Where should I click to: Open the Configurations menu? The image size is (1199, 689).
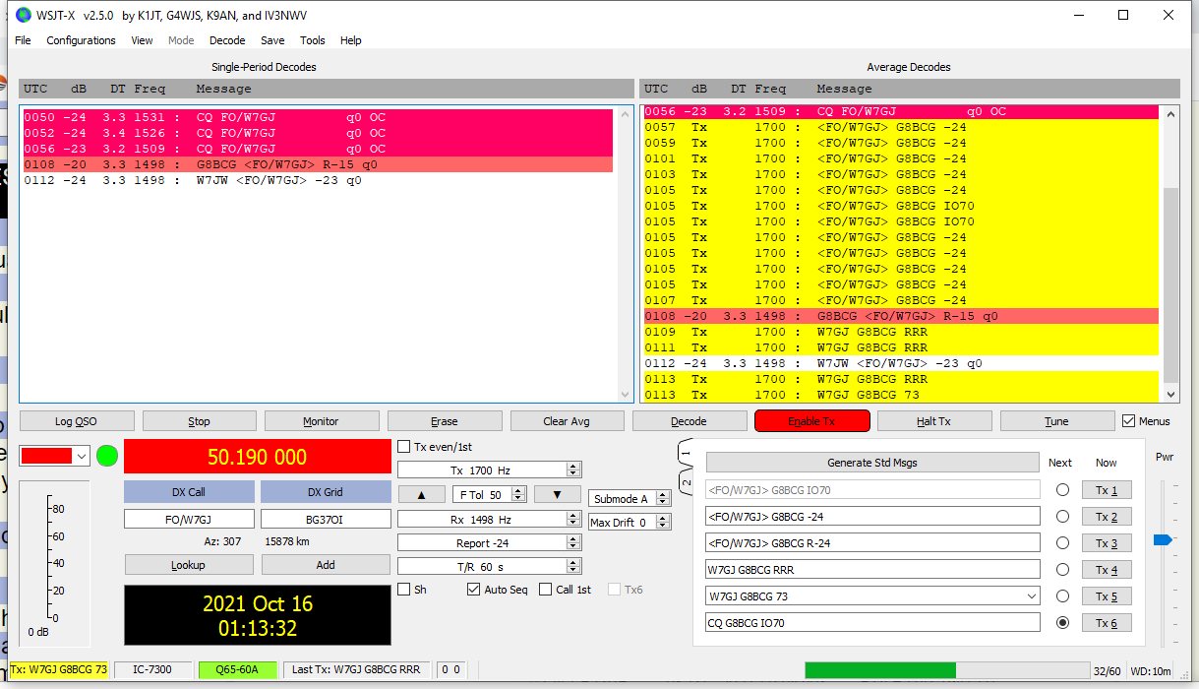tap(81, 40)
